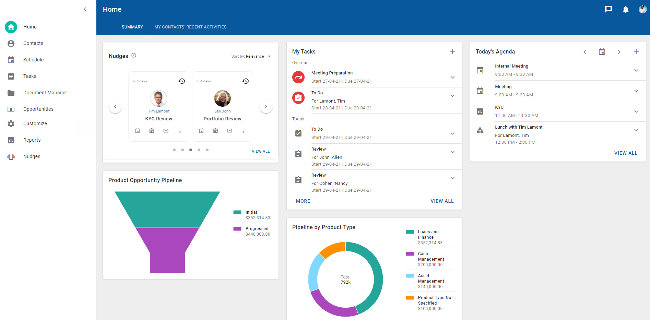Click VIEW ALL in Today's Agenda

click(x=626, y=153)
